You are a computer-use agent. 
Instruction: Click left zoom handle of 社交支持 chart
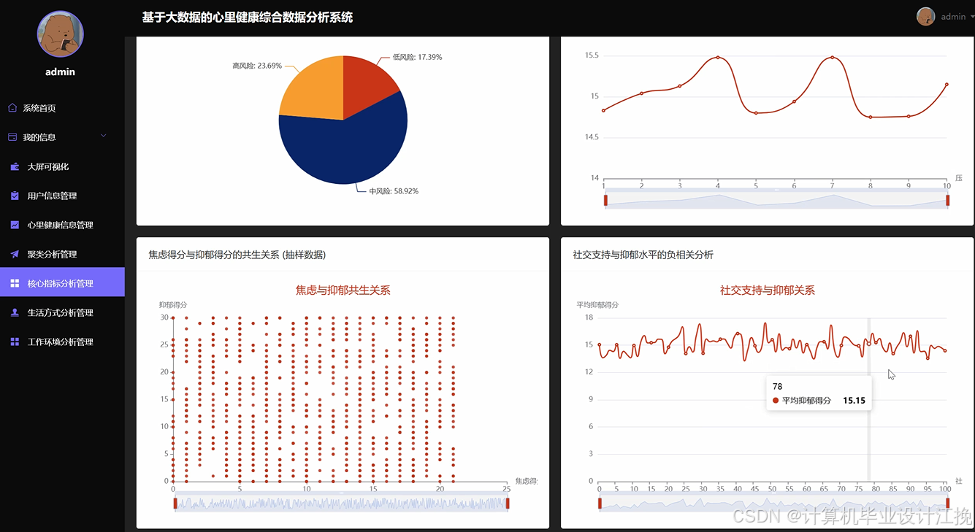[600, 503]
